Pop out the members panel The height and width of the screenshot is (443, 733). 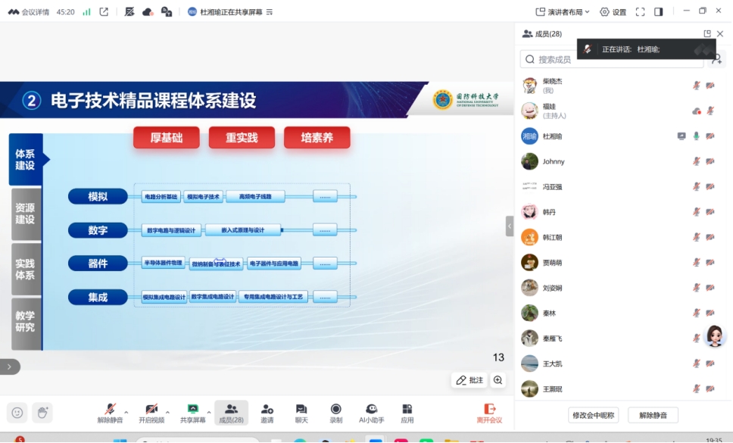707,34
